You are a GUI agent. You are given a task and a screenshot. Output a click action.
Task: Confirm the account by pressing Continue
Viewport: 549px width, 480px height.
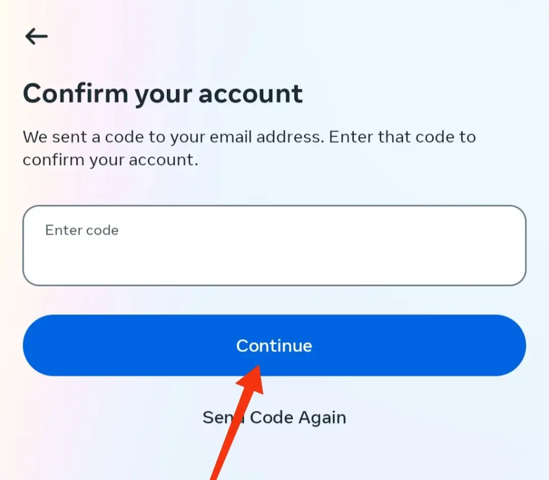coord(274,346)
